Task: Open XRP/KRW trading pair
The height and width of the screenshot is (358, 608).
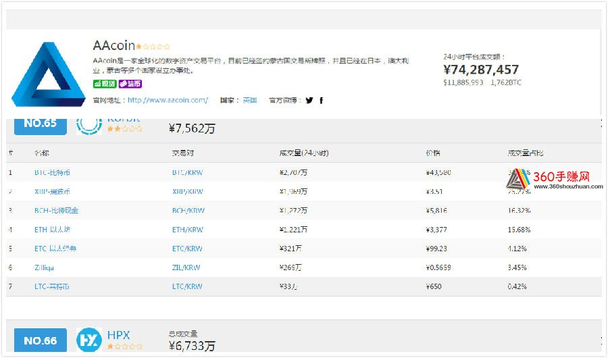Action: pos(187,192)
